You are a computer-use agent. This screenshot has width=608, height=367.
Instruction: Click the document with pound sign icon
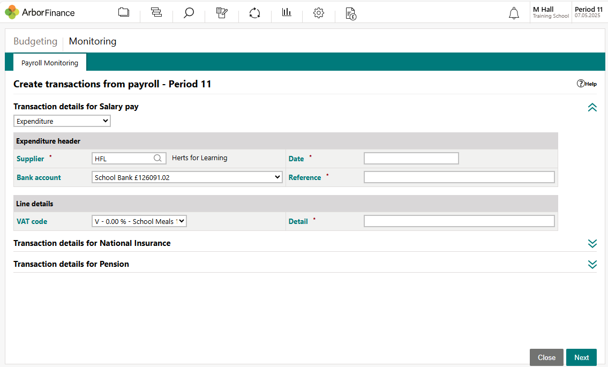351,13
